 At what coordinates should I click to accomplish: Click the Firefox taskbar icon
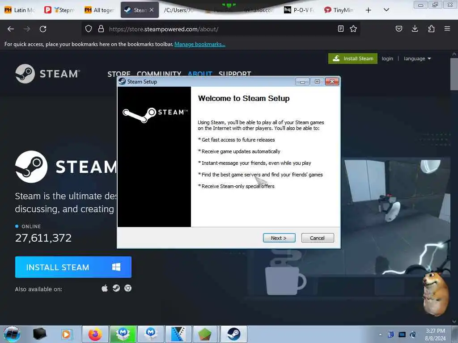(95, 334)
